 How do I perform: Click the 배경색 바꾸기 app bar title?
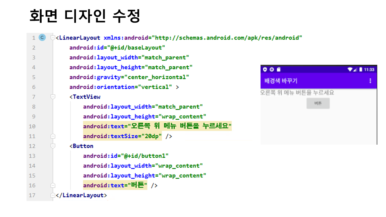[x=281, y=81]
